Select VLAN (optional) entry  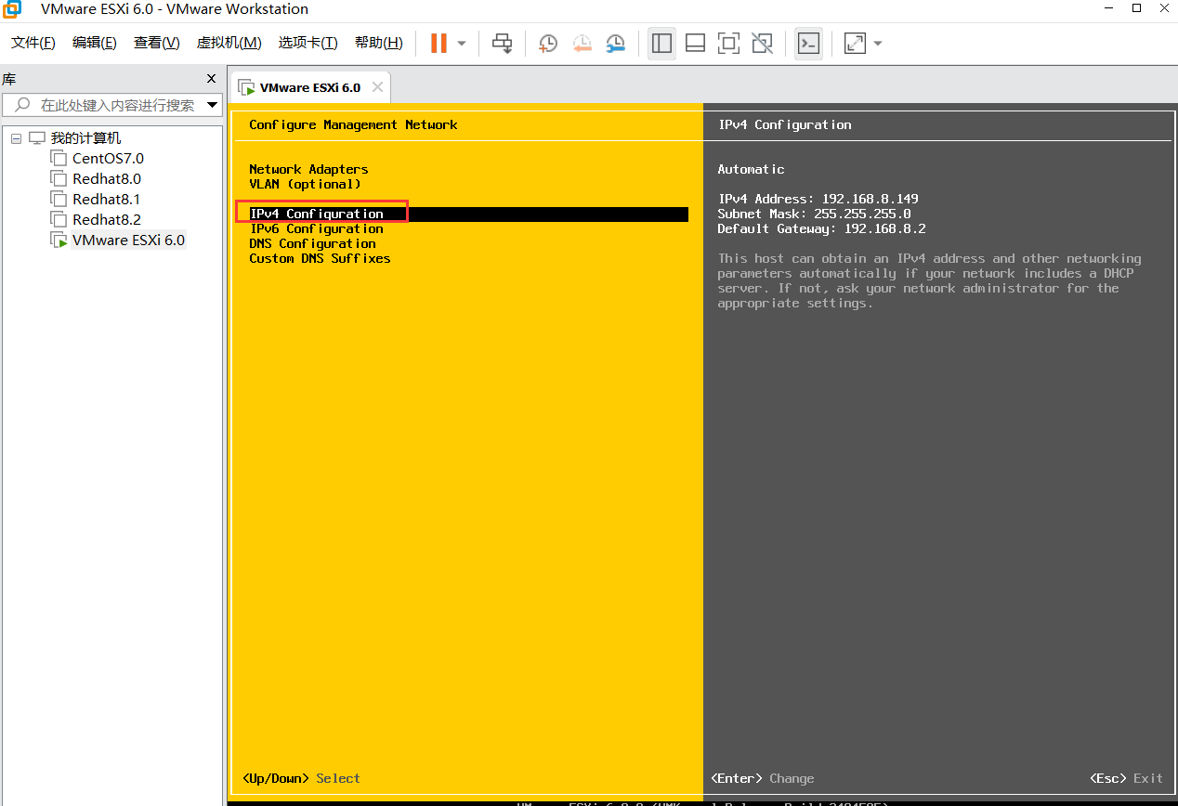click(305, 184)
